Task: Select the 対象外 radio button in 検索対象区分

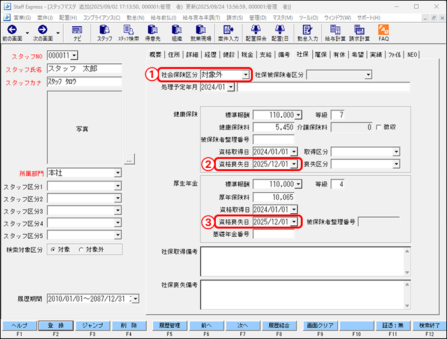Action: point(81,250)
